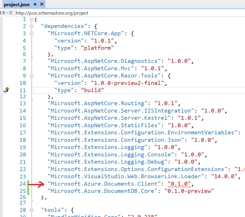The height and width of the screenshot is (217, 245).
Task: Click "Microsoft.Extensions.Logging.Console" package name
Action: 111,155
